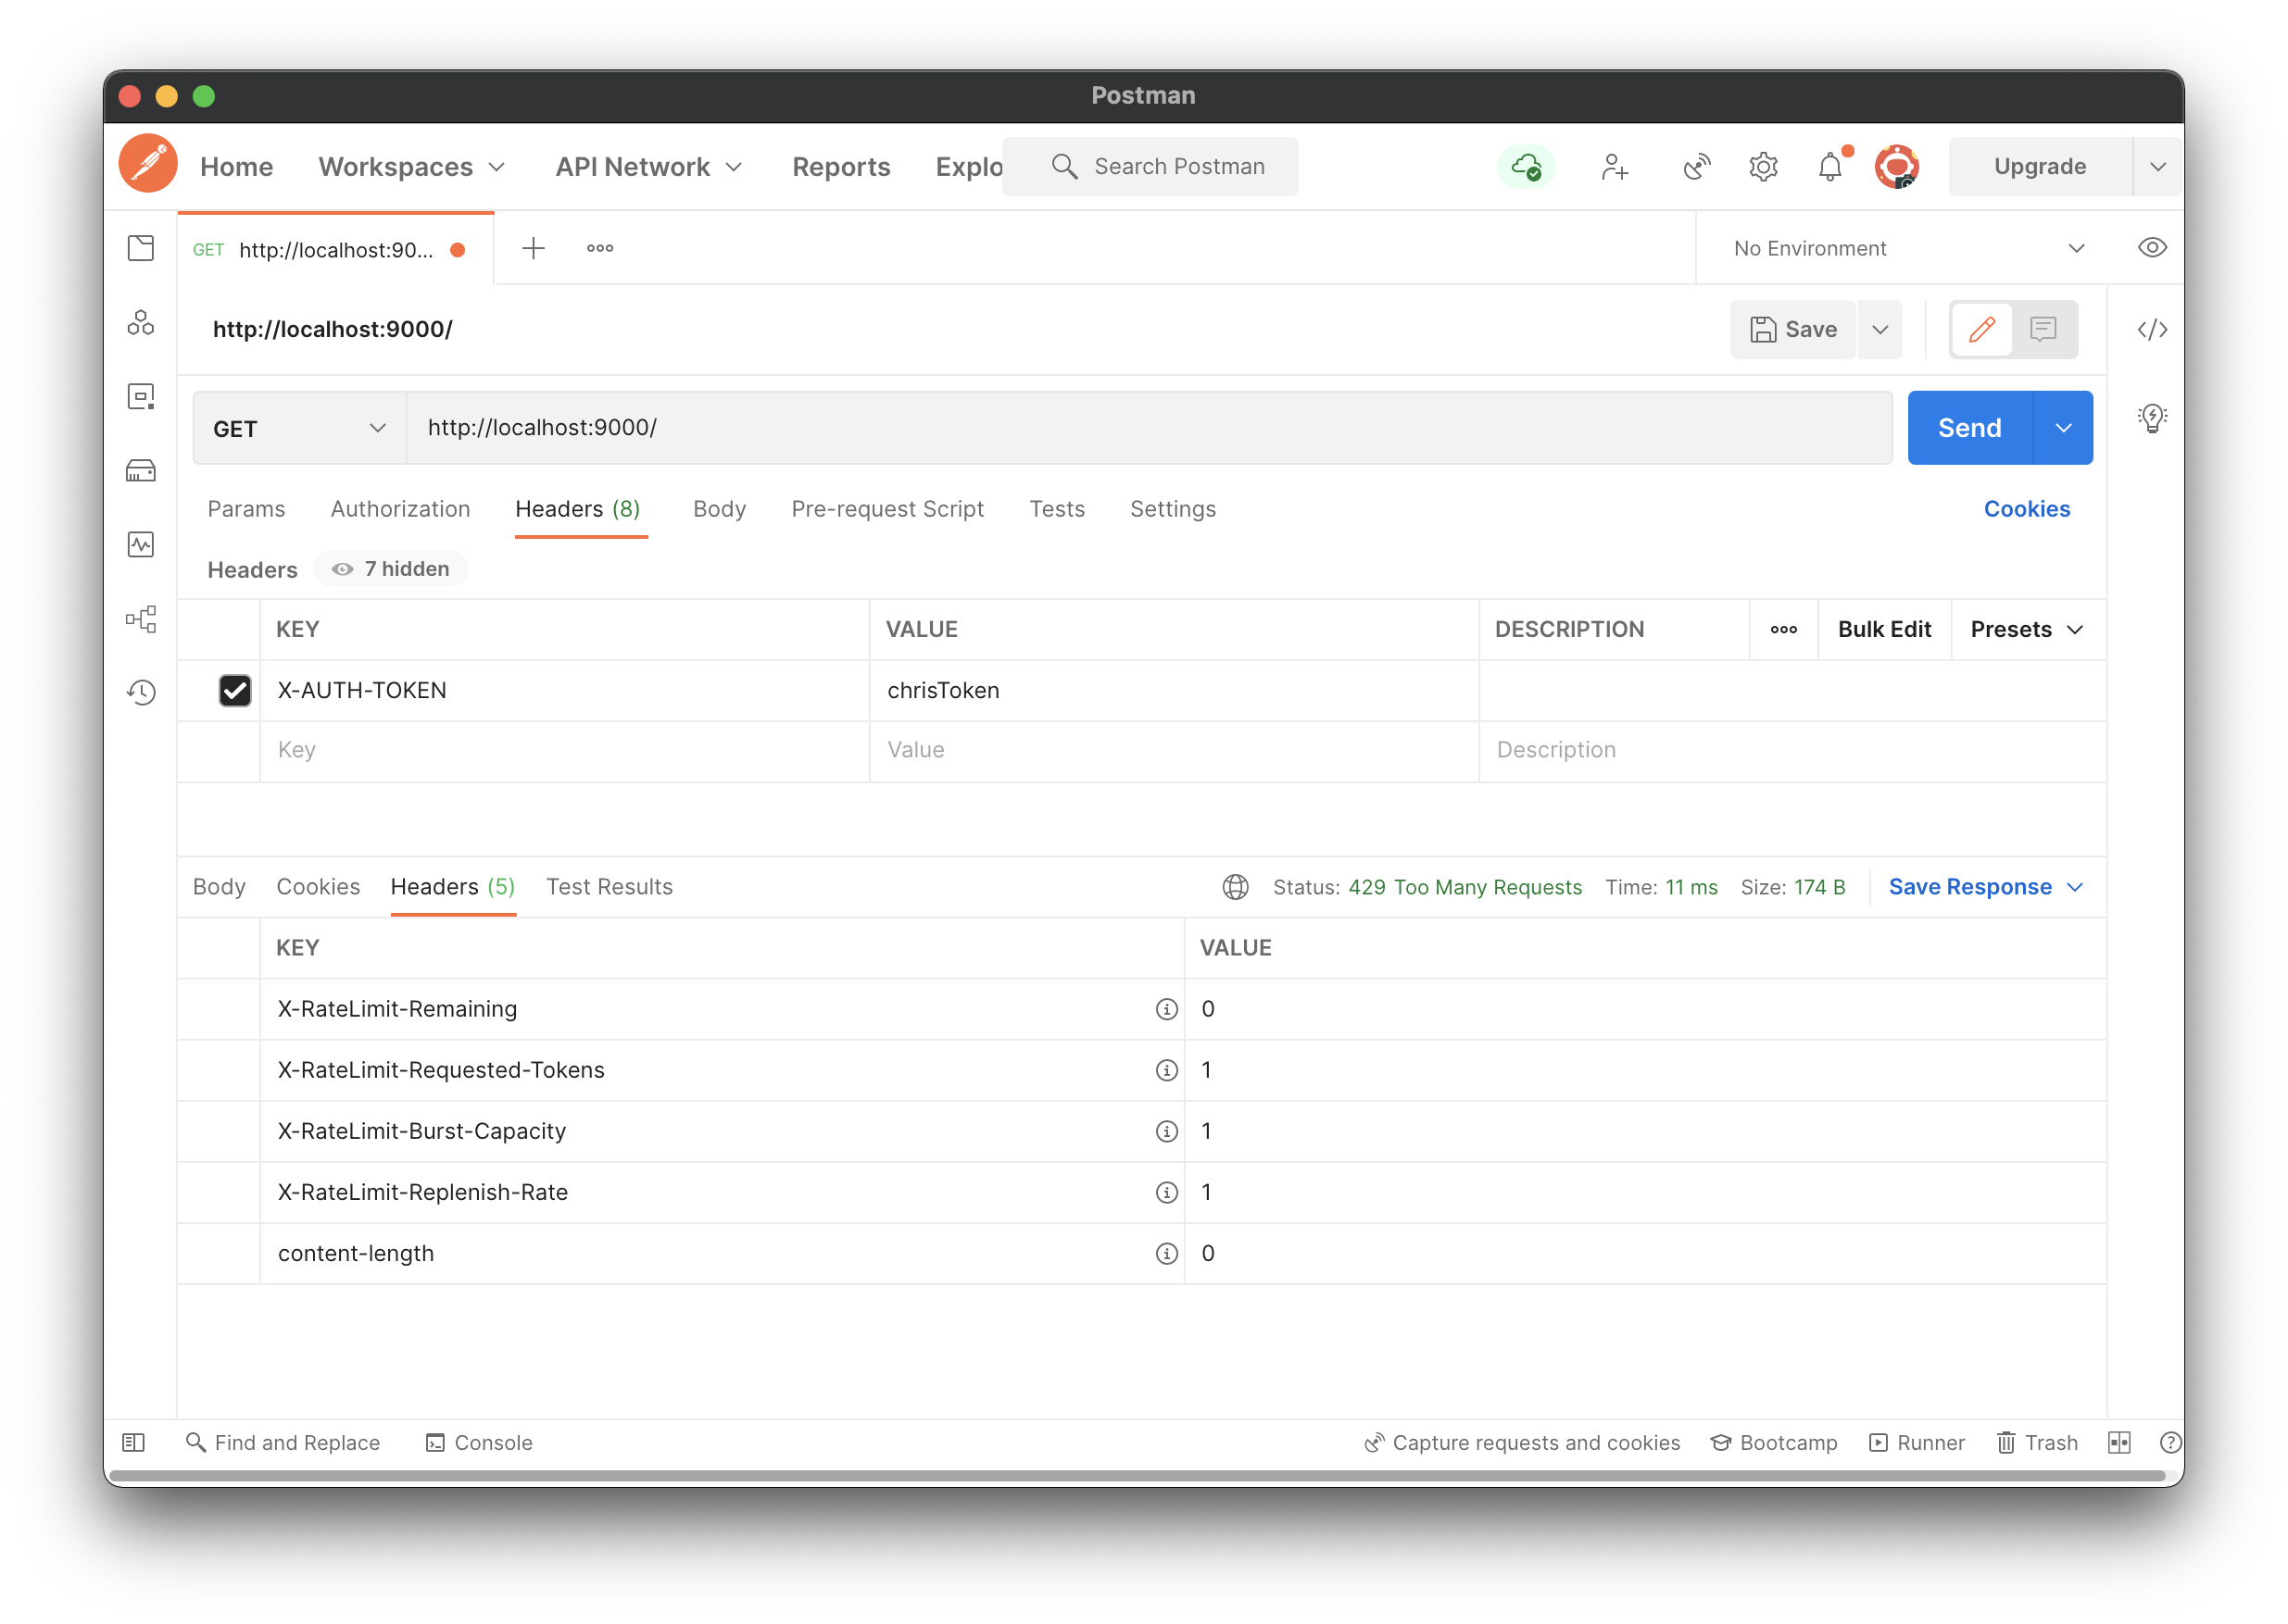Open the settings gear icon
The height and width of the screenshot is (1624, 2288).
coord(1763,167)
